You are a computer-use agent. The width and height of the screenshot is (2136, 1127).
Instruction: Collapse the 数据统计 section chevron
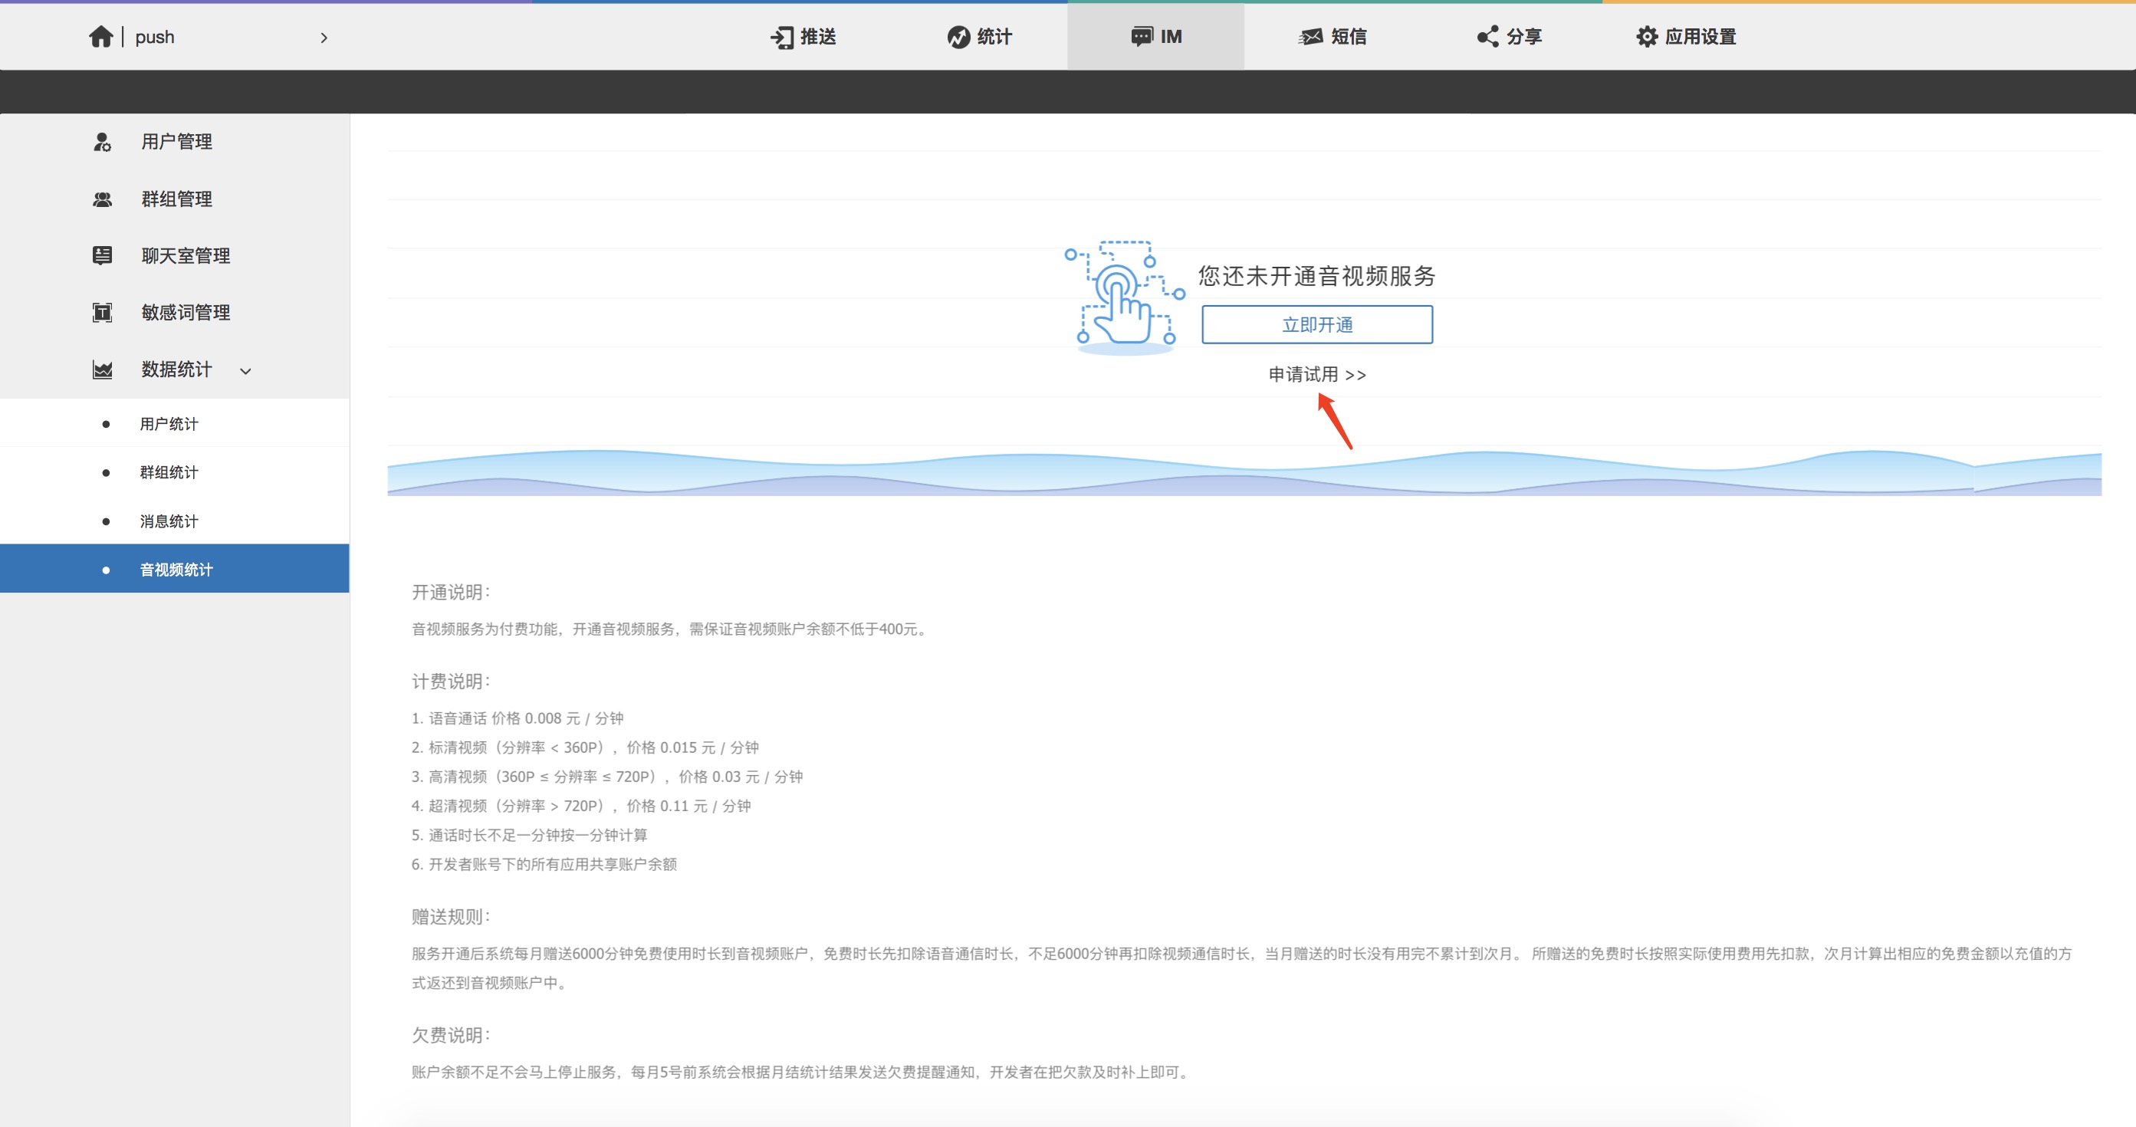tap(245, 371)
